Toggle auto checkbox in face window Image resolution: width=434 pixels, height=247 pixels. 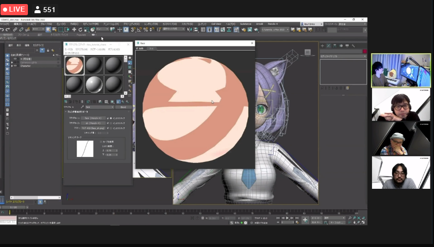coord(137,48)
